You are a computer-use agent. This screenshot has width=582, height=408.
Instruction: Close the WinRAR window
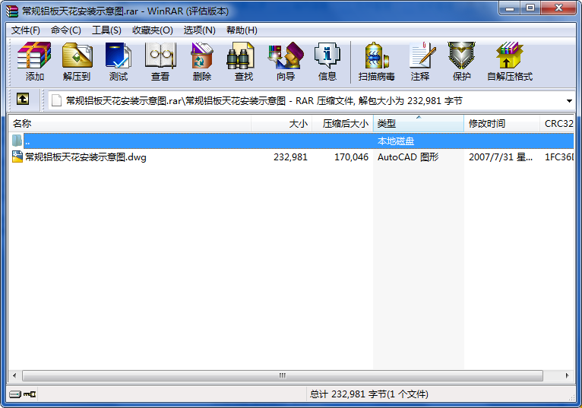[x=558, y=8]
